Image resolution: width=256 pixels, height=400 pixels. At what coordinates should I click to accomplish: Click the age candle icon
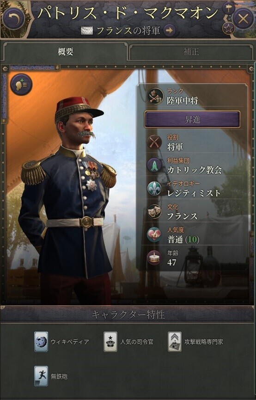point(154,258)
